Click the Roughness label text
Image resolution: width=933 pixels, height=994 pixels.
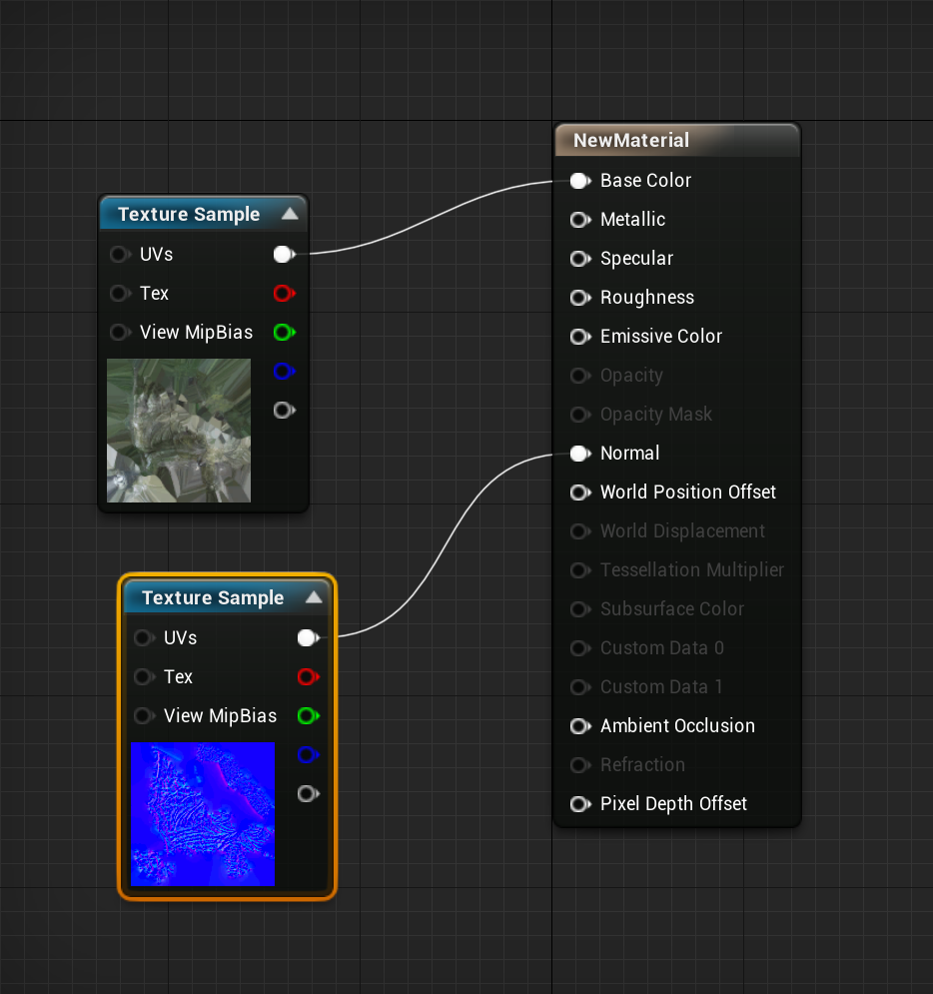pyautogui.click(x=647, y=298)
